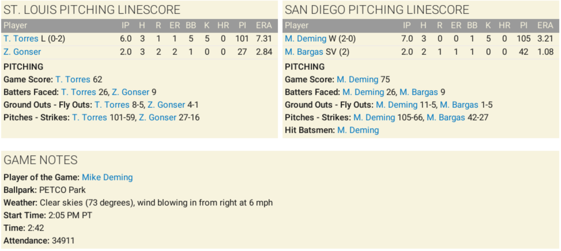Open Mike Deming Player of the Game link
Image resolution: width=561 pixels, height=251 pixels.
107,177
